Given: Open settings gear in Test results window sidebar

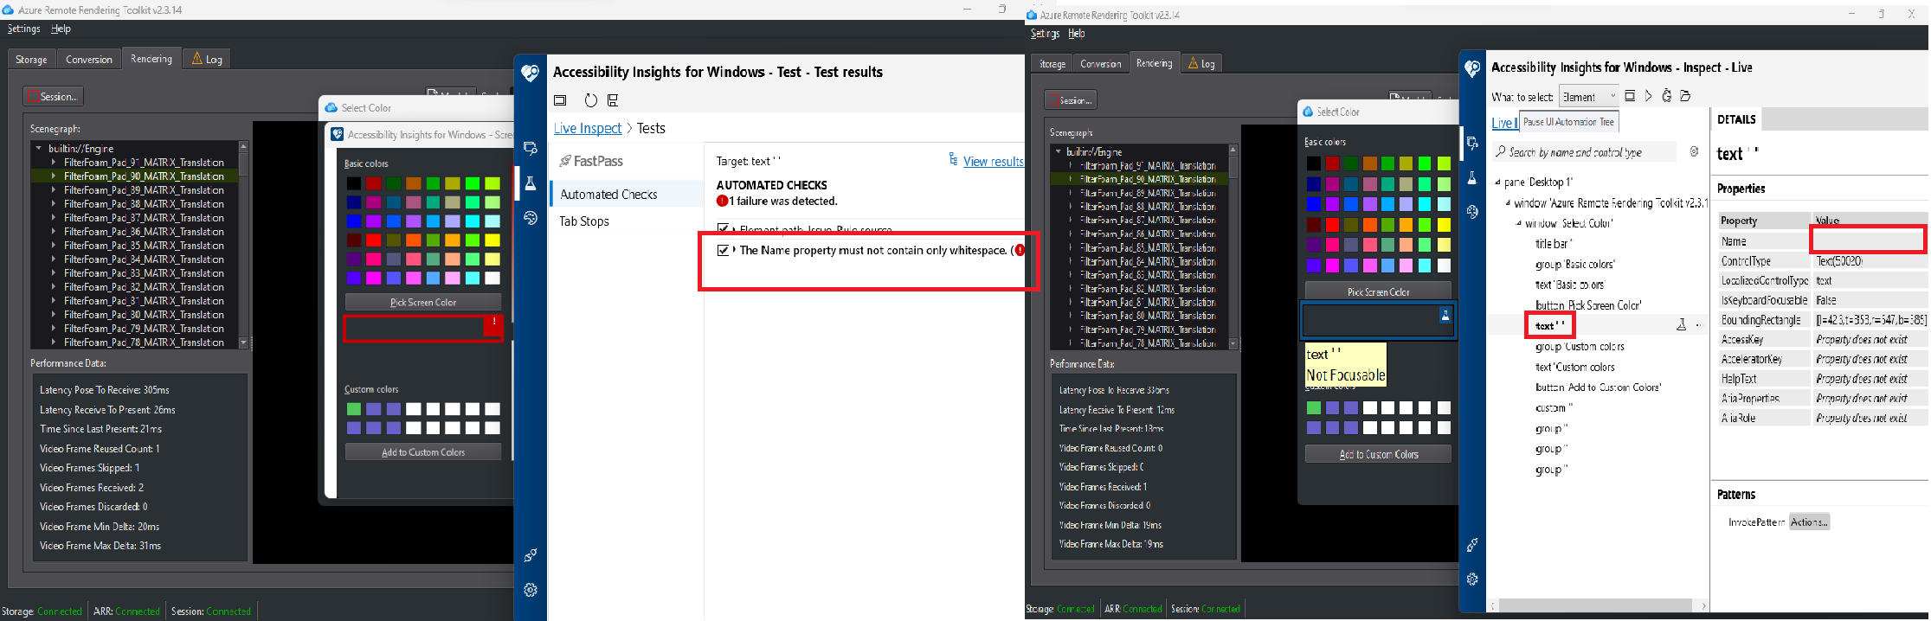Looking at the screenshot, I should (x=531, y=590).
